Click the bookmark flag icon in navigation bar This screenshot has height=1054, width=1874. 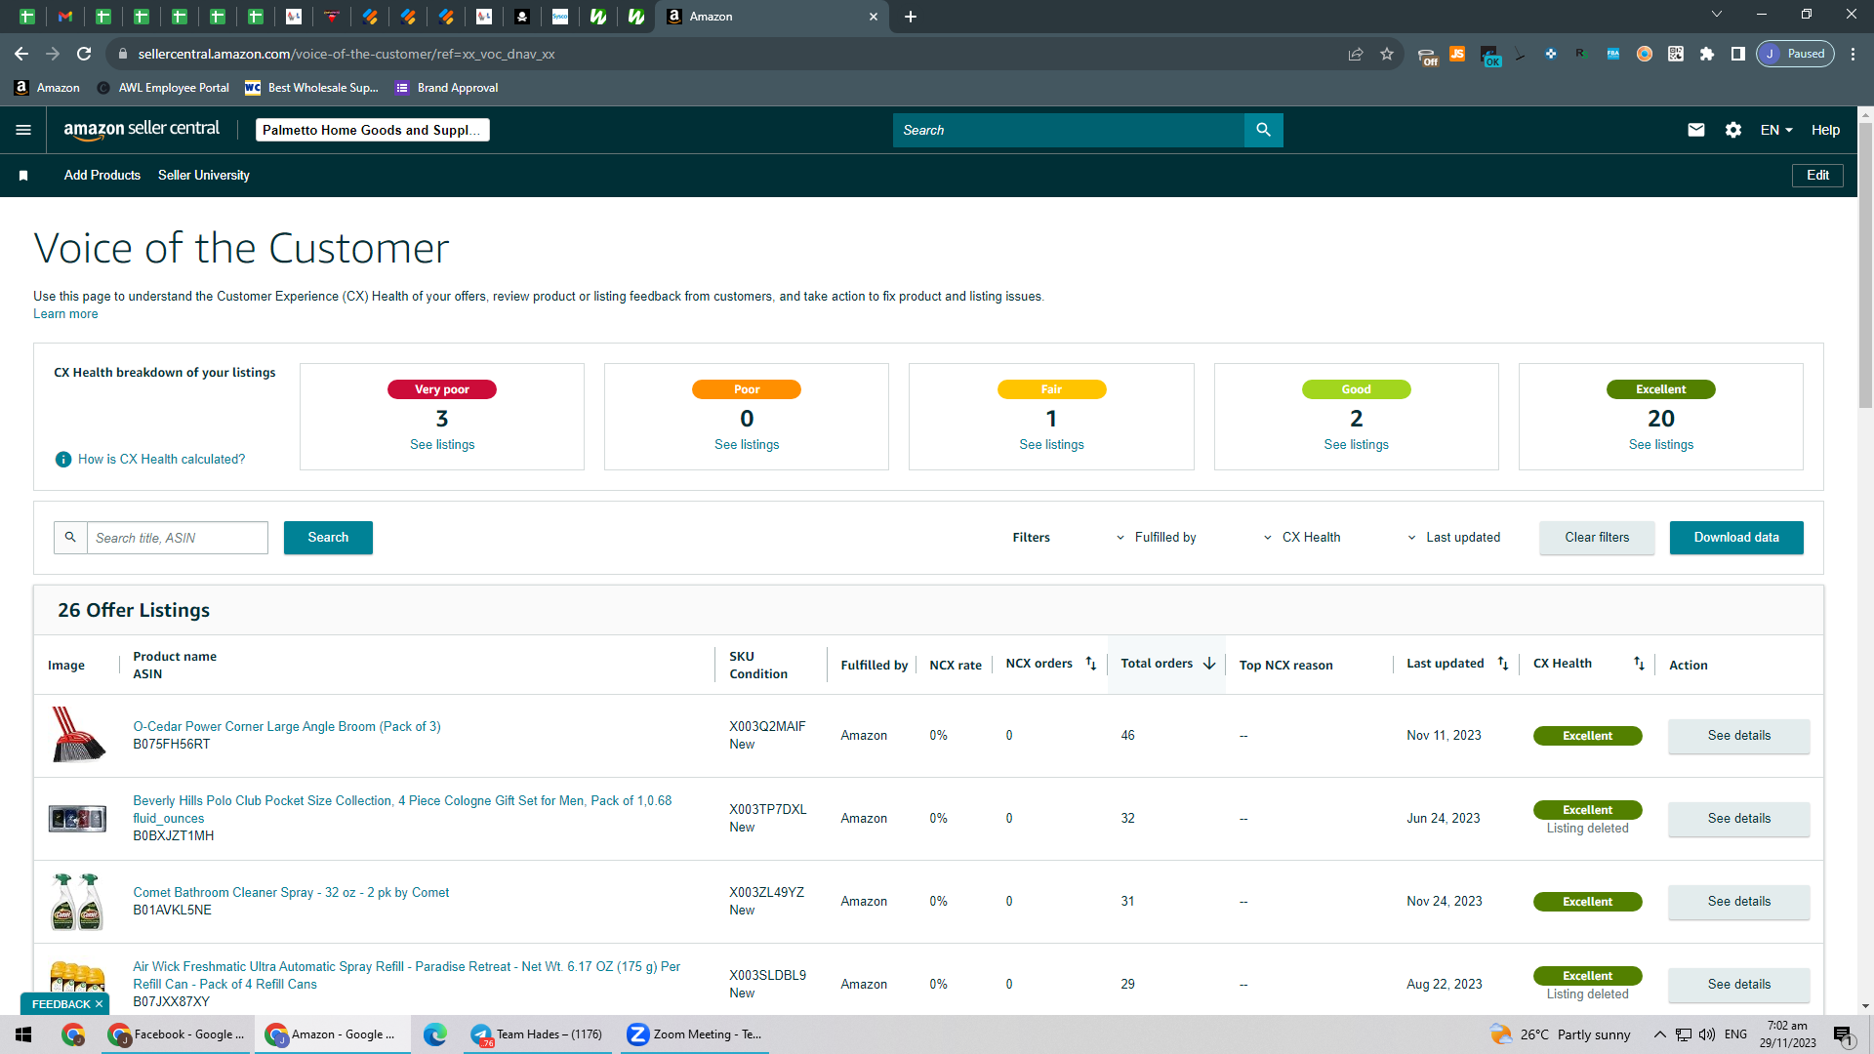pos(23,176)
